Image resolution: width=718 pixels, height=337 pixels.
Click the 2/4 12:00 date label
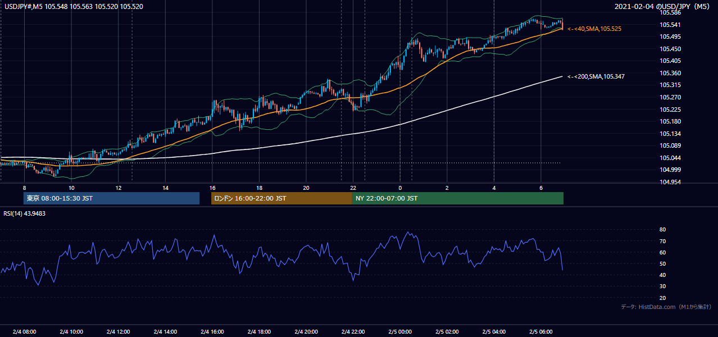tap(118, 331)
